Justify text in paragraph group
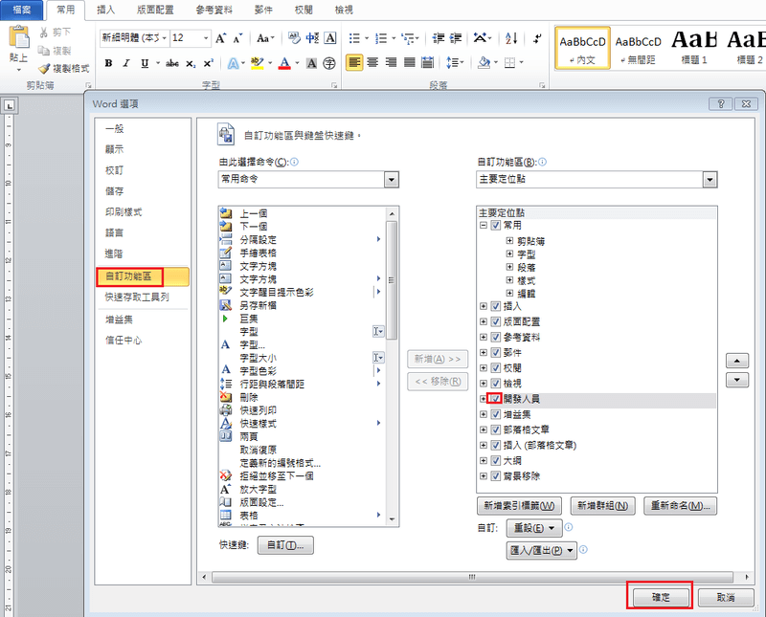This screenshot has width=766, height=617. [410, 62]
